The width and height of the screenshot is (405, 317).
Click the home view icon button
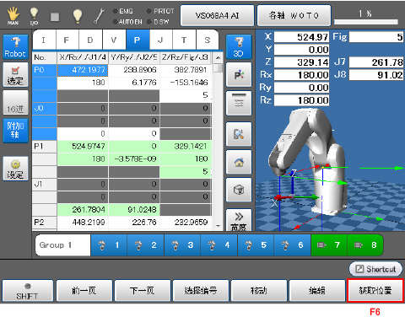coord(239,162)
